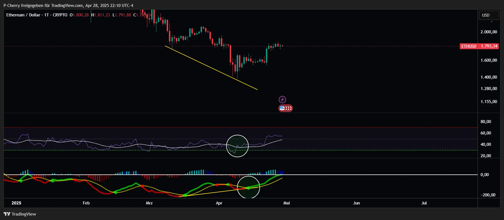Click the 2025 label on the time axis

(x=16, y=203)
